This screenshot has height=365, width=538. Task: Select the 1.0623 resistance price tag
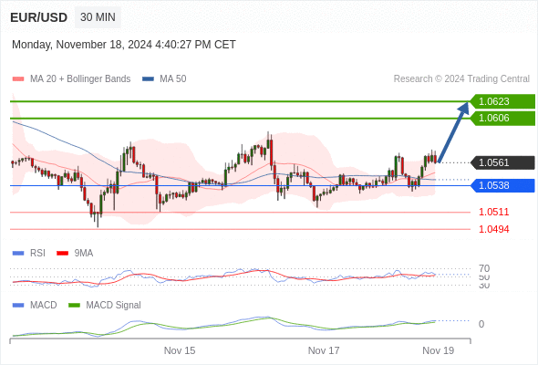pyautogui.click(x=502, y=101)
